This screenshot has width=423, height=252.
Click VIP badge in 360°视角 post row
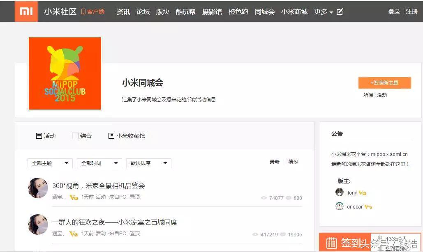pos(74,197)
